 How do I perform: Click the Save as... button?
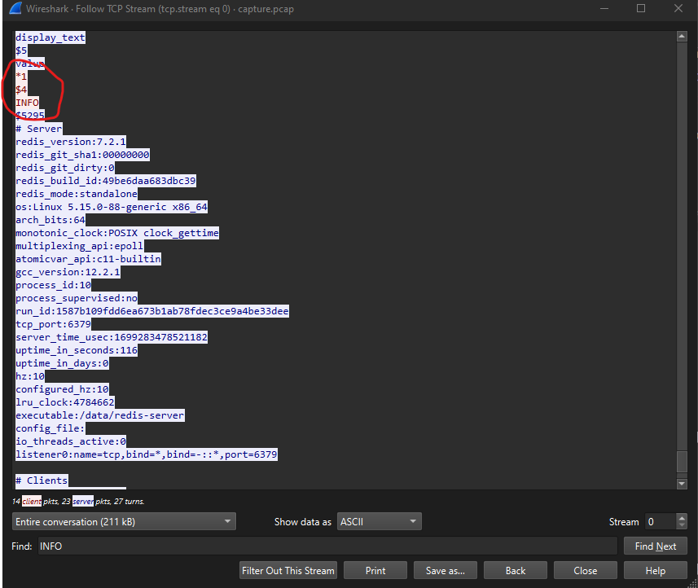446,571
